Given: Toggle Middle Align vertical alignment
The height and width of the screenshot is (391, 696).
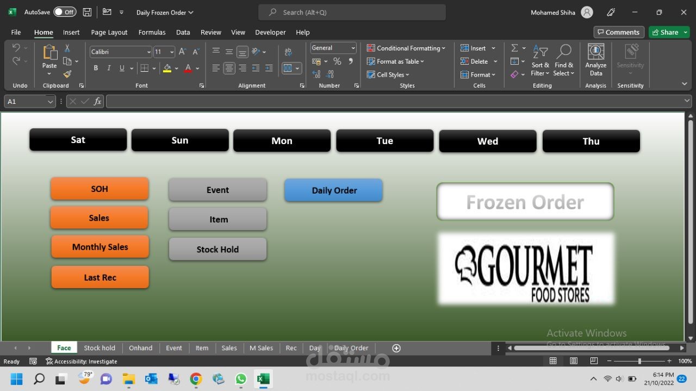Looking at the screenshot, I should (x=229, y=52).
